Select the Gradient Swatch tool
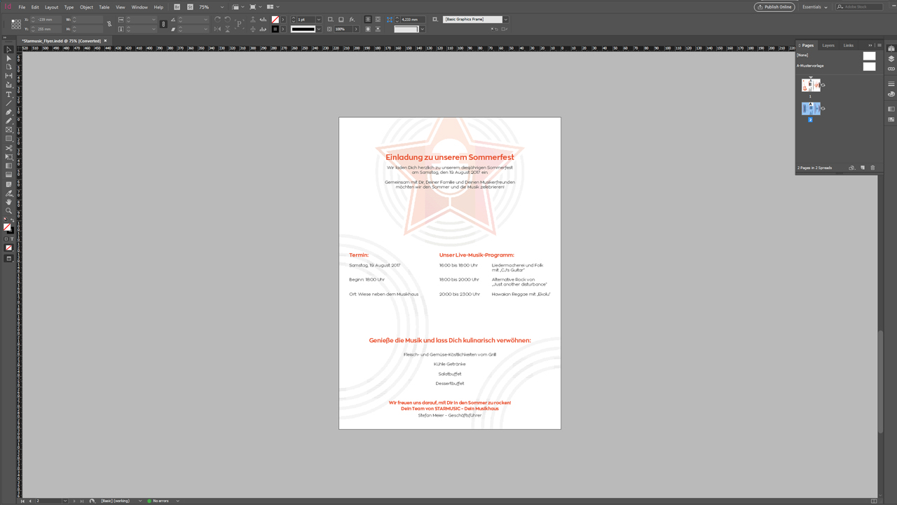This screenshot has height=505, width=897. (8, 166)
